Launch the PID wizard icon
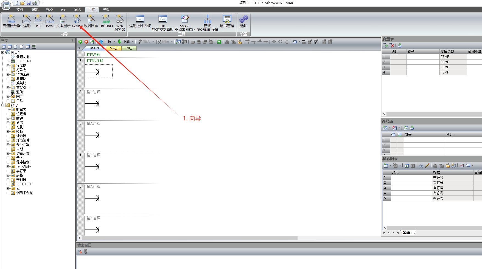The image size is (482, 269). click(38, 21)
